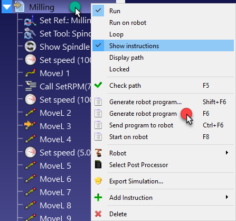Select the MoveL 6 instruction
236x221 pixels.
[x=55, y=179]
